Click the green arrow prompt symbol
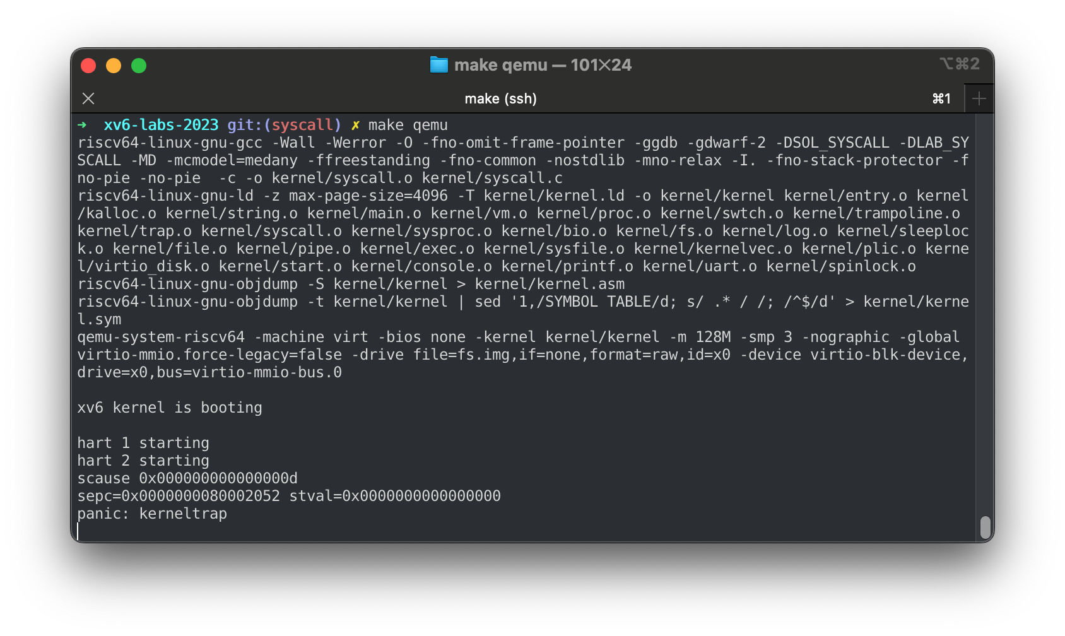The width and height of the screenshot is (1065, 636). coord(83,125)
